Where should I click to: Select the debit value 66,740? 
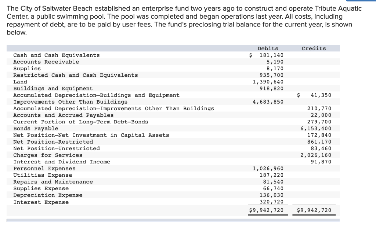pyautogui.click(x=273, y=188)
